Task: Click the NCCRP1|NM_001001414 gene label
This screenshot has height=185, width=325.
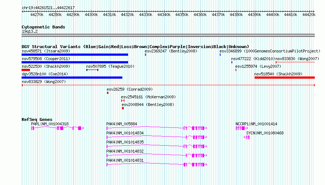Action: tap(256, 124)
